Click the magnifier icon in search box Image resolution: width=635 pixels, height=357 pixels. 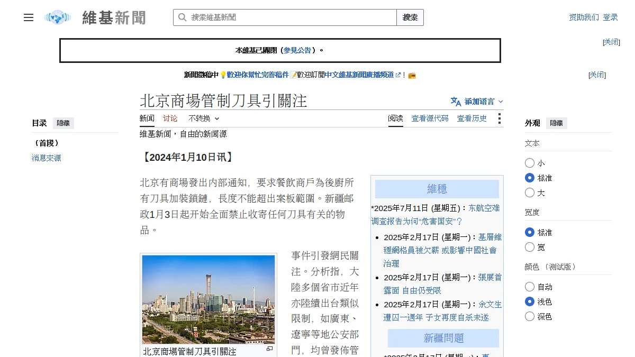point(182,17)
